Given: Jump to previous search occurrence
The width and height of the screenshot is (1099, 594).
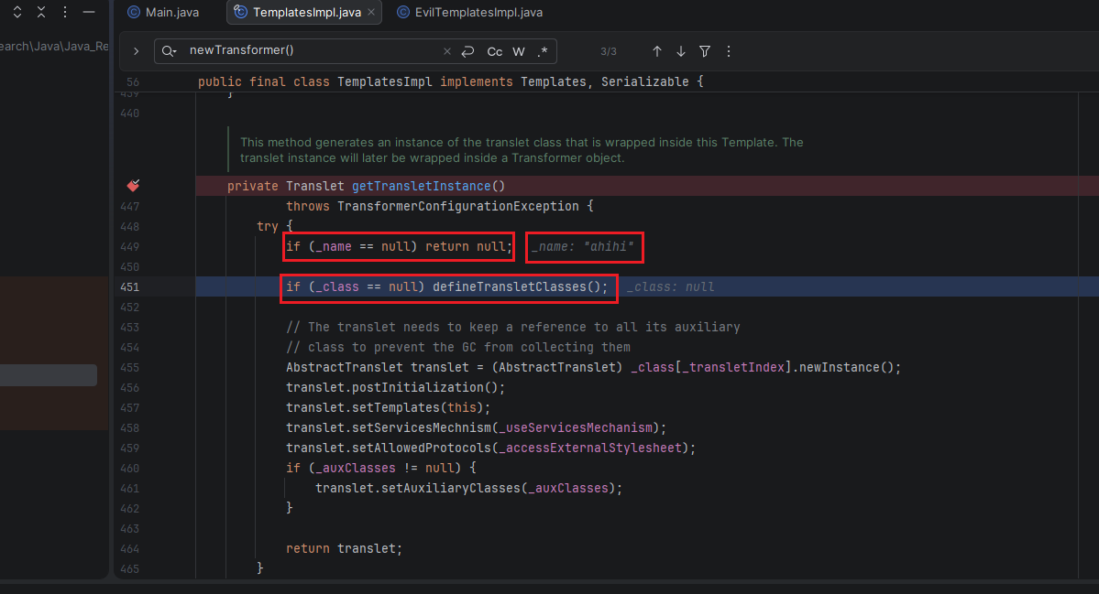Looking at the screenshot, I should pyautogui.click(x=656, y=51).
